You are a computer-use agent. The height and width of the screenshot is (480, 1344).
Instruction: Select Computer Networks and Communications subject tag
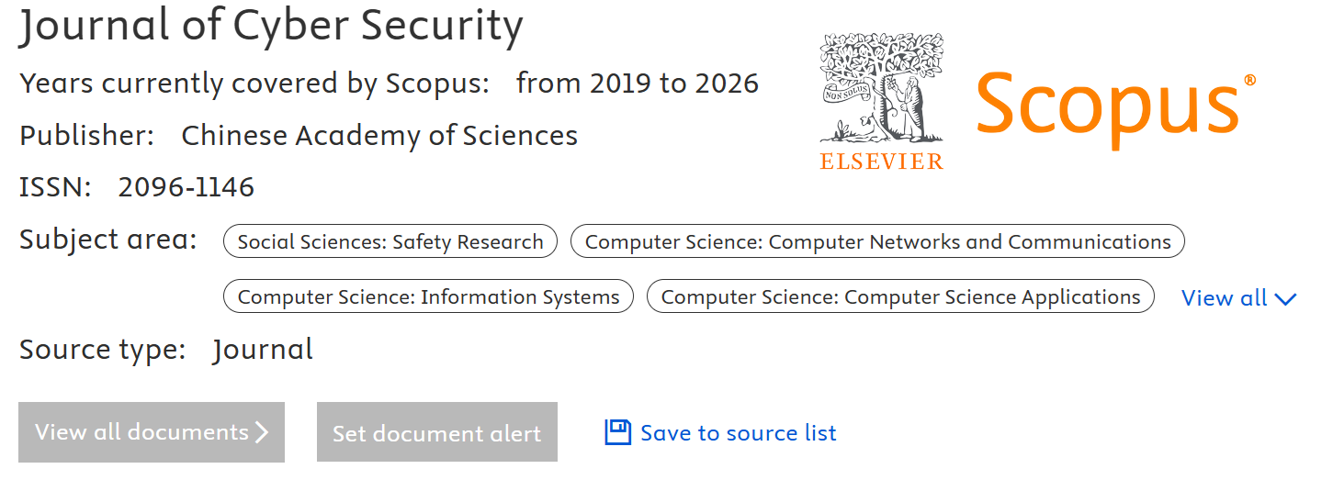877,242
